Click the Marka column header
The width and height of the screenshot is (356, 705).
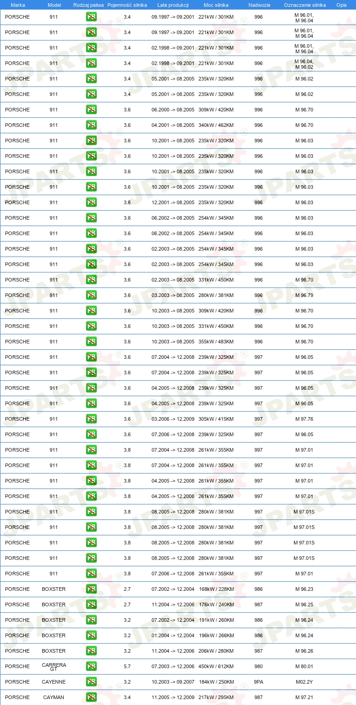pos(18,5)
